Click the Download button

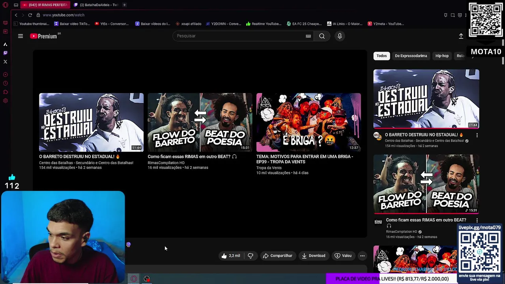(x=314, y=256)
